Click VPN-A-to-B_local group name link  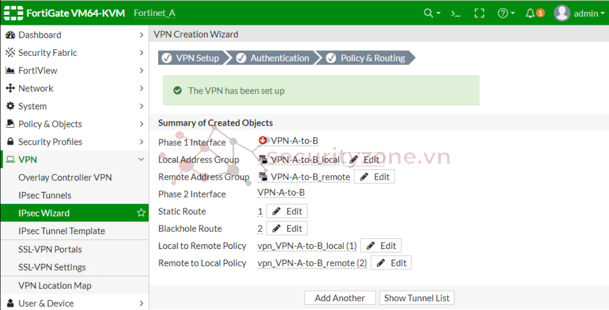click(305, 160)
